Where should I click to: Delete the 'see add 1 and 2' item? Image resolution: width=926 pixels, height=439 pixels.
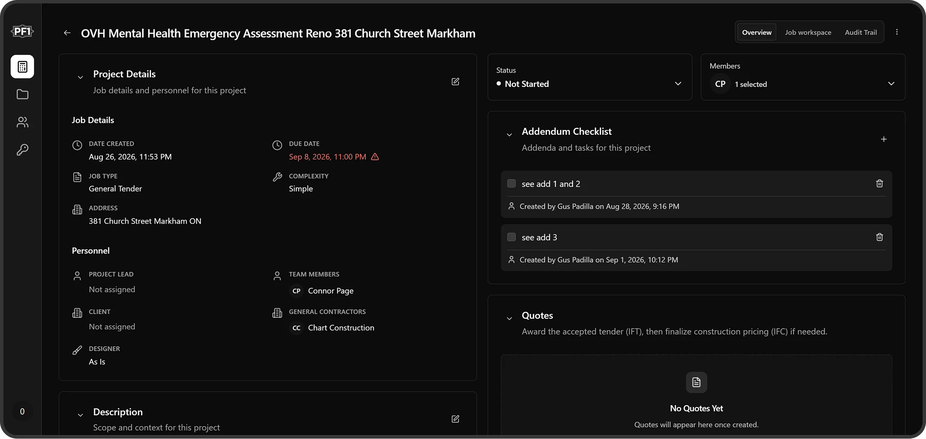click(880, 184)
